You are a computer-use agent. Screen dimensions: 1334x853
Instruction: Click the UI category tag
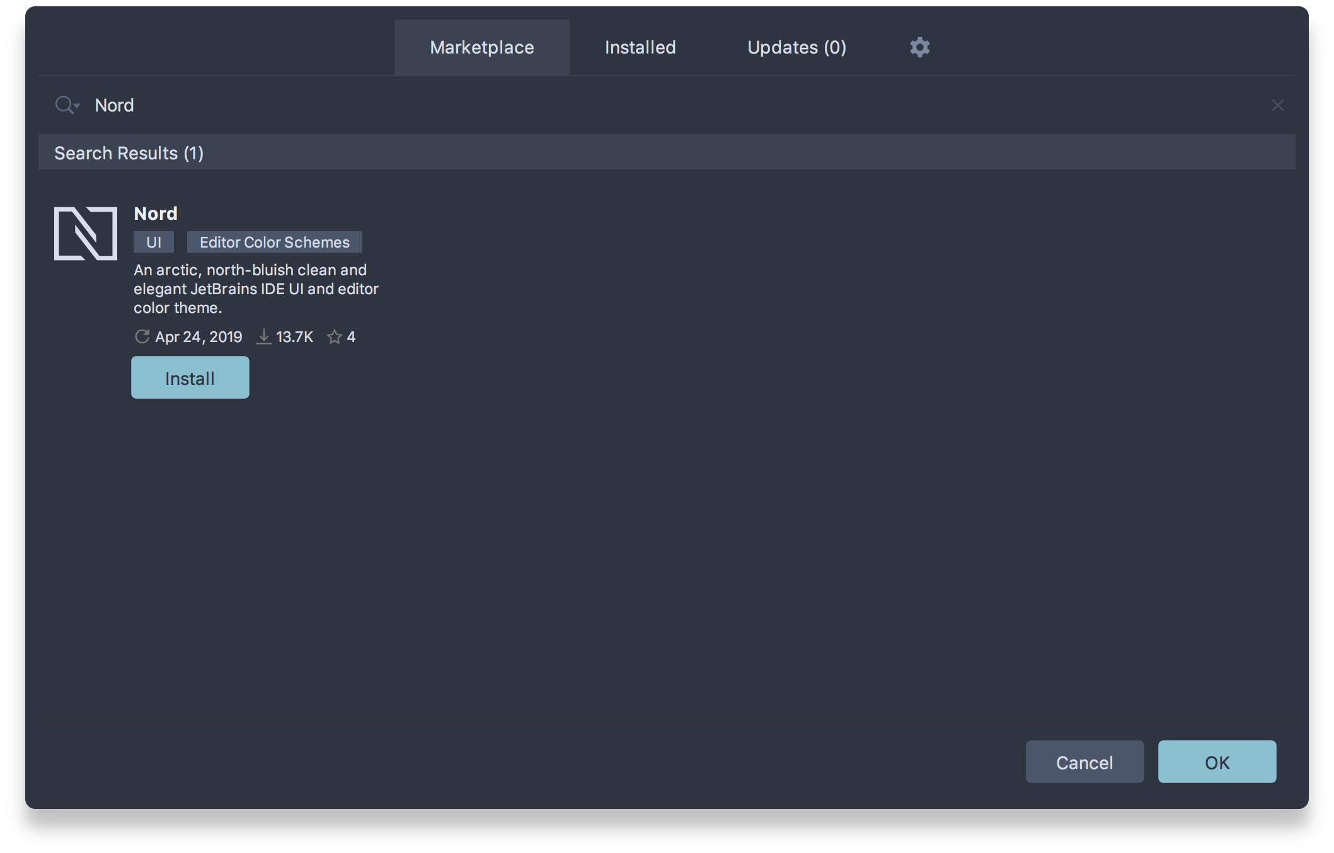tap(154, 242)
